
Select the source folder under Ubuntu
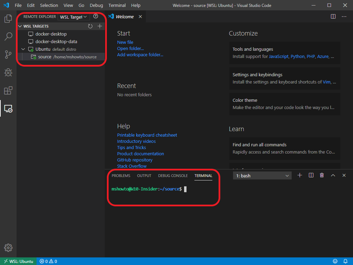[61, 57]
